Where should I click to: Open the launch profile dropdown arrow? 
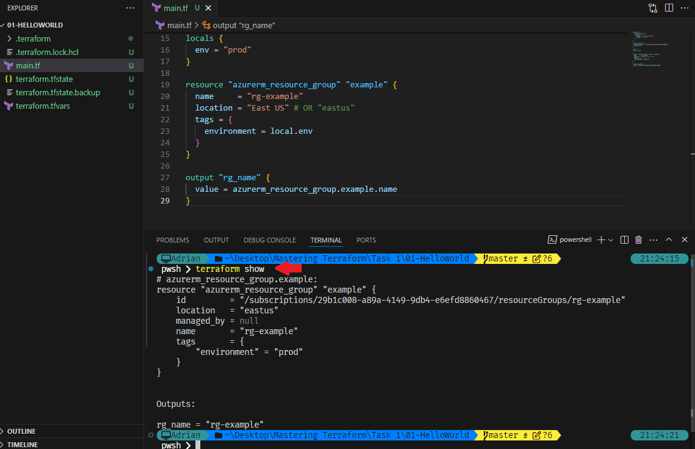[611, 240]
